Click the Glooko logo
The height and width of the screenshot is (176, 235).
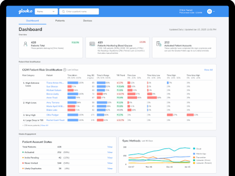(25, 11)
